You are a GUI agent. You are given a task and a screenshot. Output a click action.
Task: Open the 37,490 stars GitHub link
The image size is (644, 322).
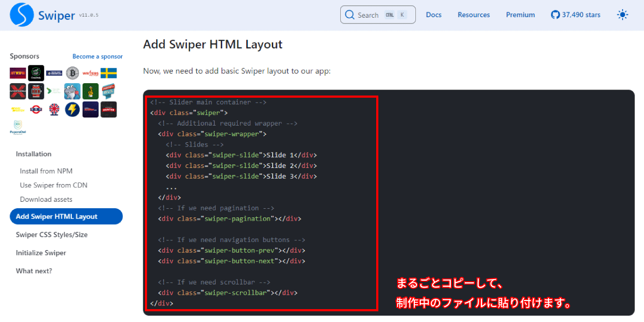pos(576,15)
